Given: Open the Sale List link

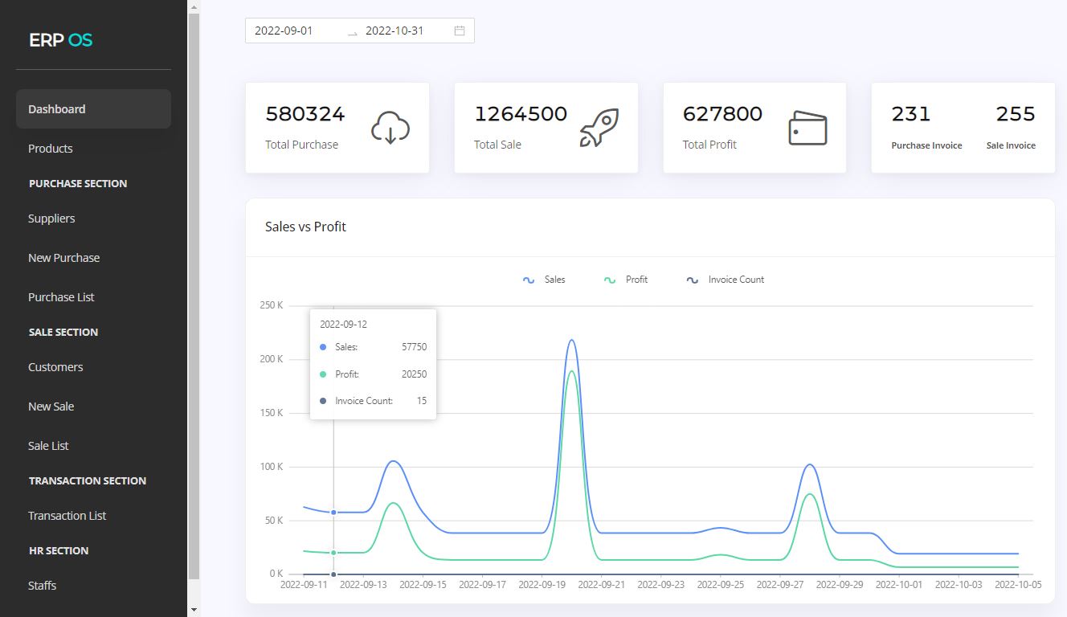Looking at the screenshot, I should coord(49,446).
